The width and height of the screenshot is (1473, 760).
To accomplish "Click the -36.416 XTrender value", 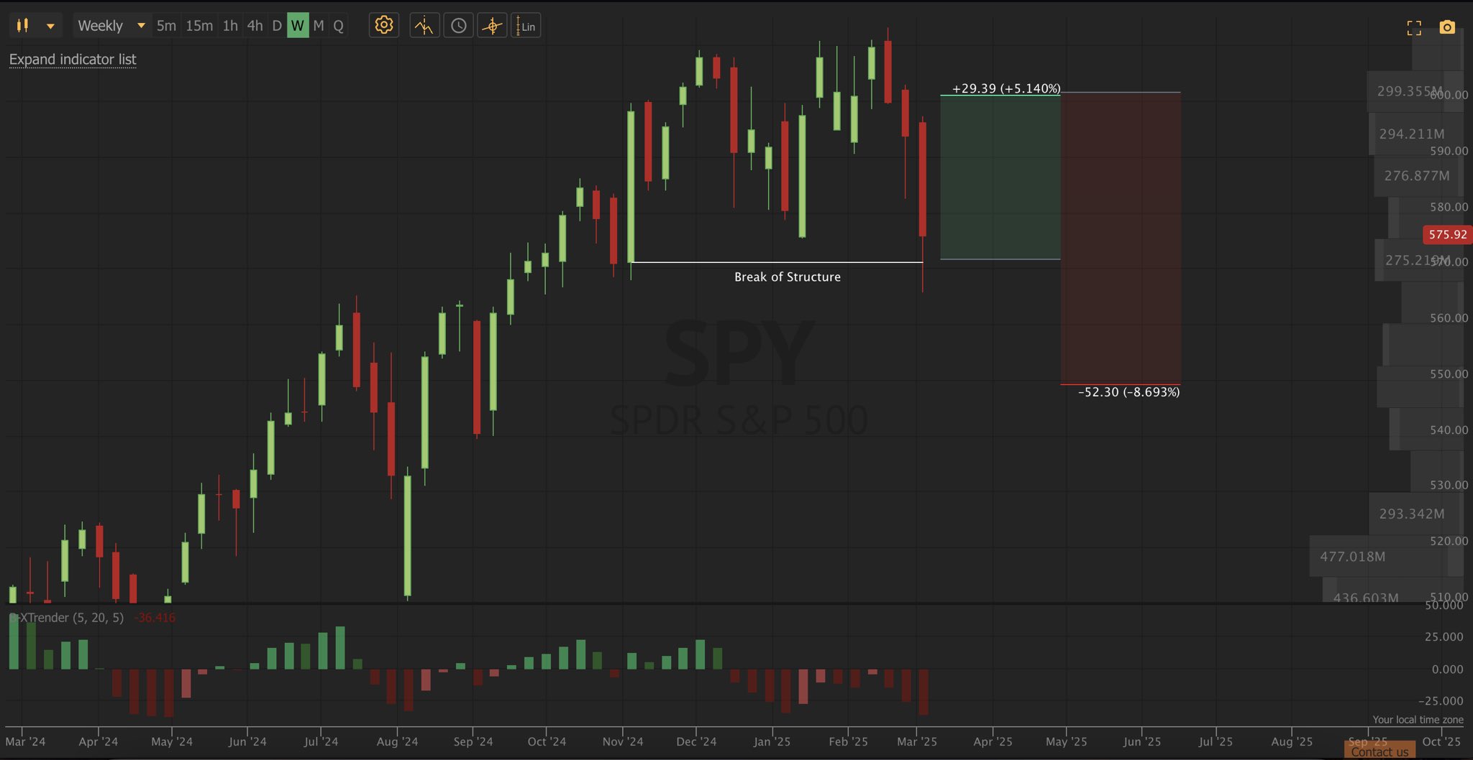I will 155,618.
